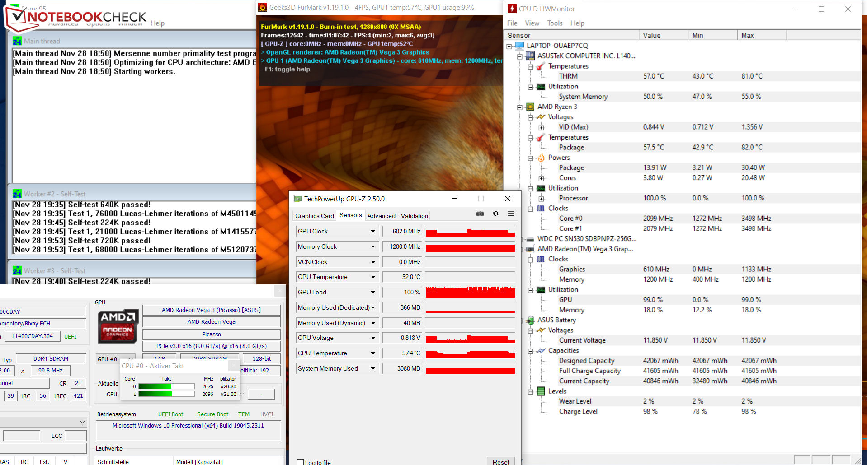Open the Memory Clock sensor dropdown
Screen dimensions: 867x465
tap(373, 247)
